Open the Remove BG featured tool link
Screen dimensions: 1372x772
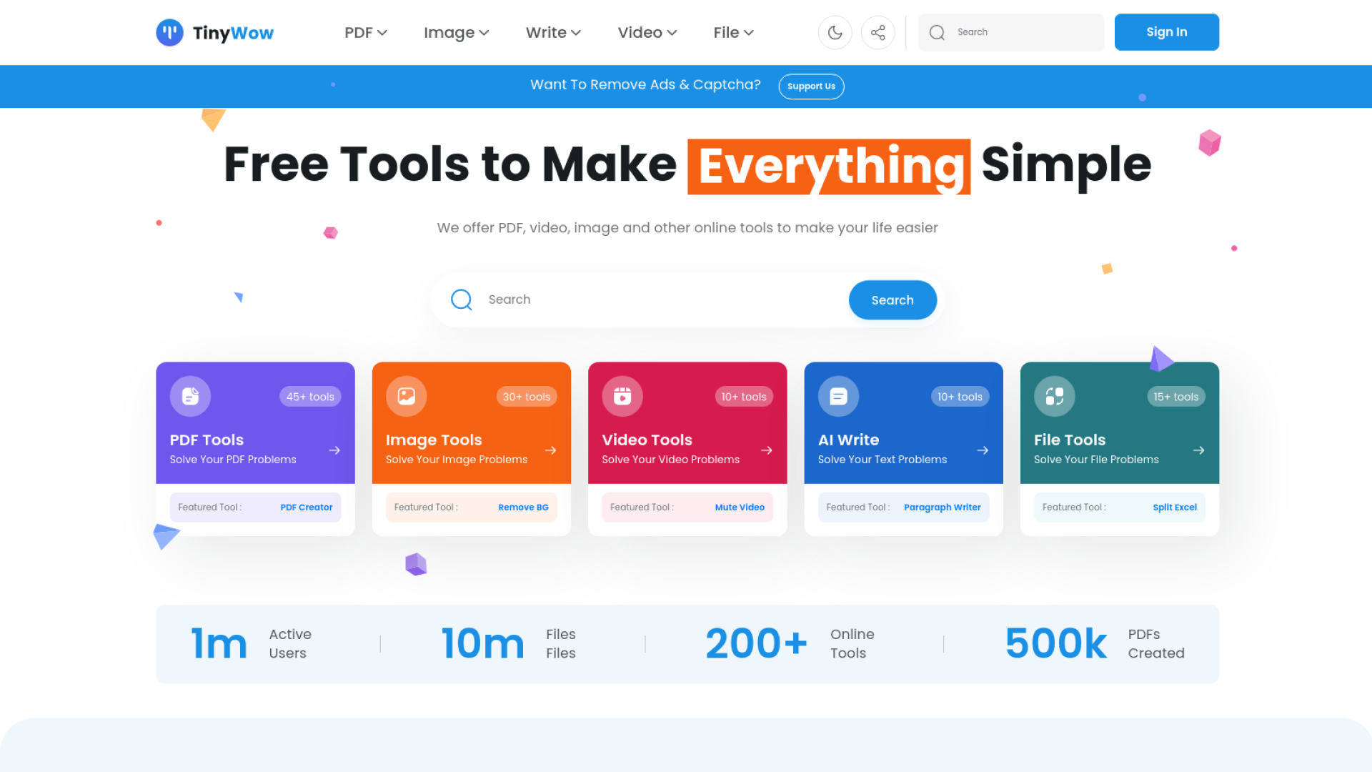coord(523,508)
